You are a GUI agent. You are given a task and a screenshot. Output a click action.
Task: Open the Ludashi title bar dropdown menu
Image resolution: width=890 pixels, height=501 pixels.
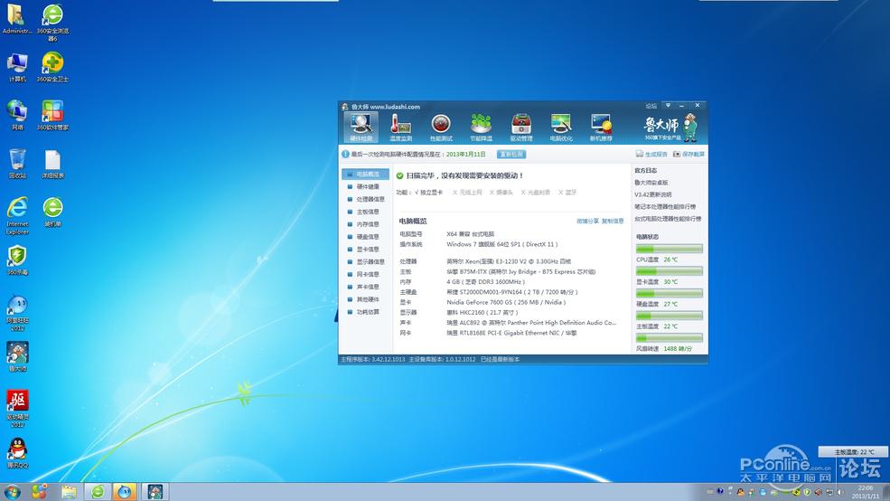tap(668, 105)
